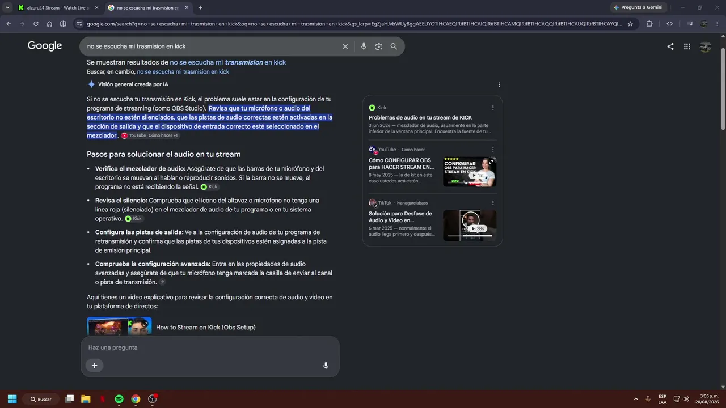This screenshot has width=726, height=408.
Task: Dictate a question with the chat microphone
Action: [326, 365]
